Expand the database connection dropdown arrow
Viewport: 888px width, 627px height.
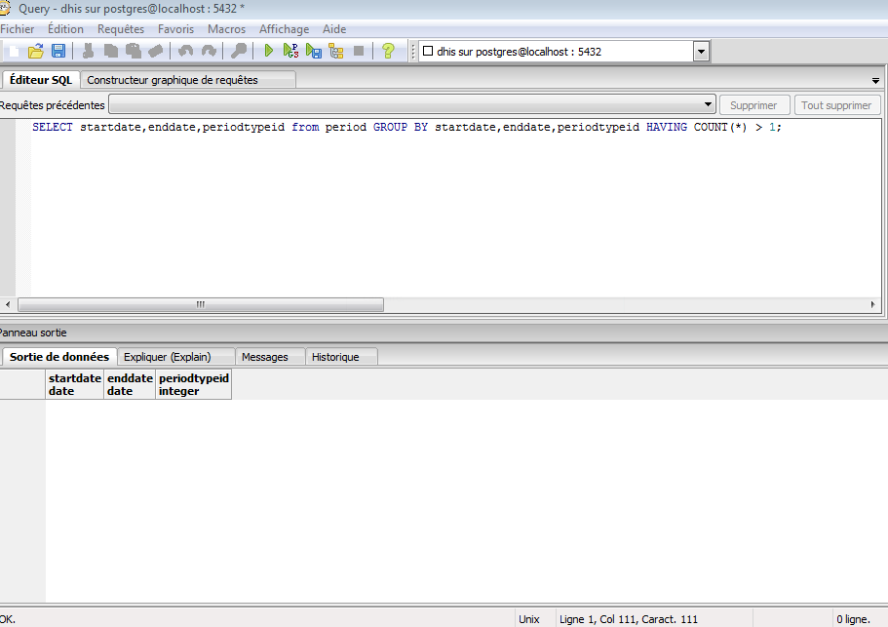701,52
